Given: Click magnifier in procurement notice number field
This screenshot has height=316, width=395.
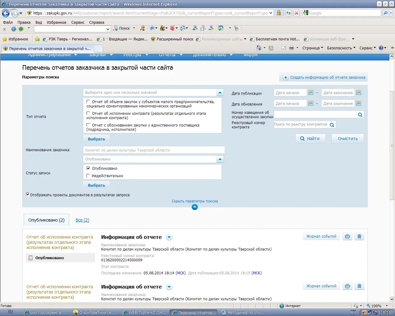Looking at the screenshot, I should pos(360,114).
